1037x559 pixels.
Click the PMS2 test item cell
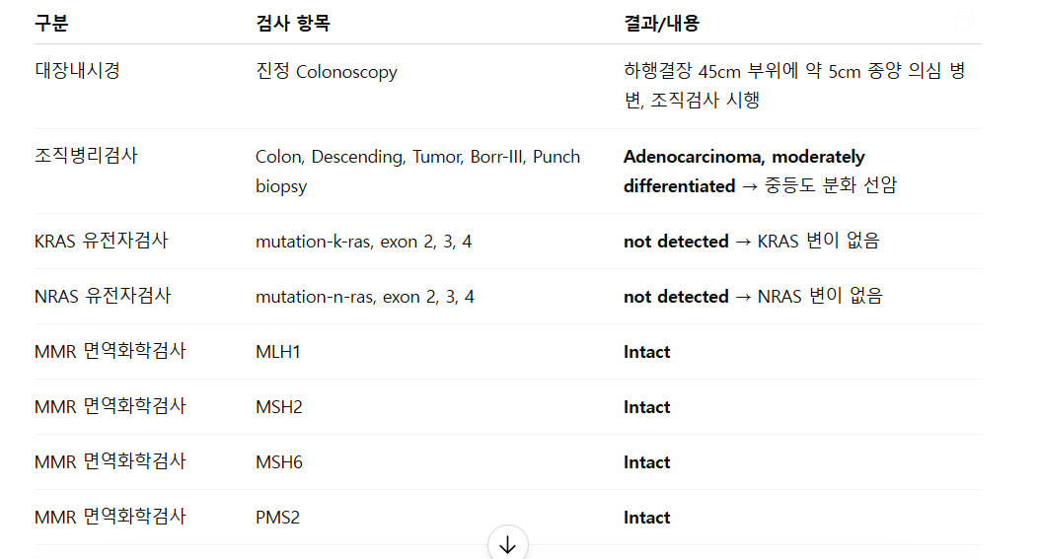click(278, 518)
